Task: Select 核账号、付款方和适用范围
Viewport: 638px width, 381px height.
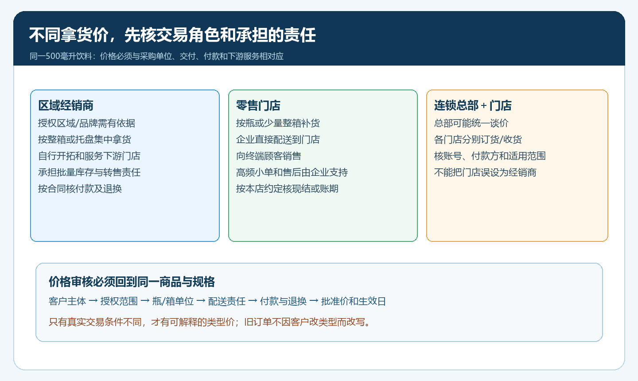Action: click(x=490, y=156)
